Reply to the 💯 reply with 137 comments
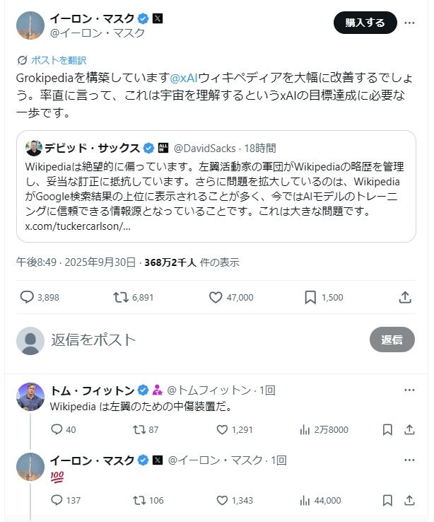 tap(57, 500)
